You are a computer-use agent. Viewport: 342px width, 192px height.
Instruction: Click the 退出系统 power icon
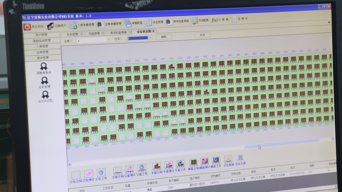27,27
